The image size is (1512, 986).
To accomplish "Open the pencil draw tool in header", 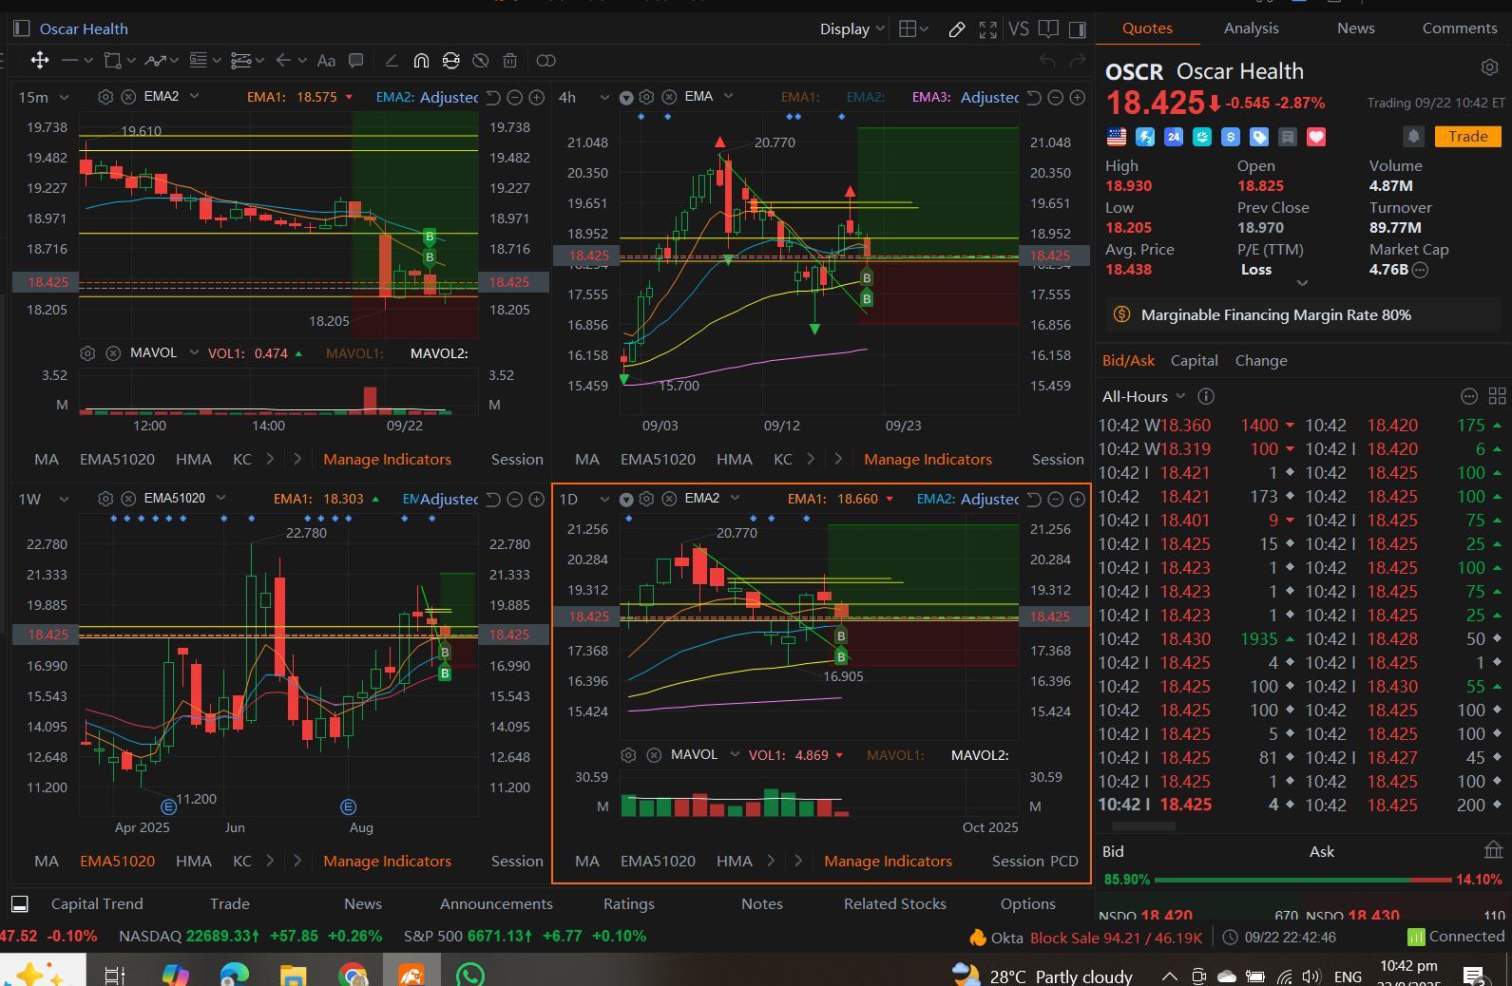I will [957, 29].
